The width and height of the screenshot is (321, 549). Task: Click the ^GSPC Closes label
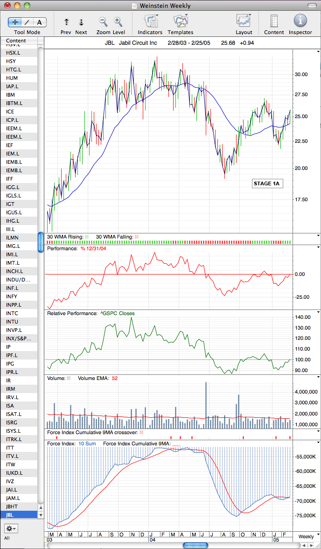click(x=117, y=313)
